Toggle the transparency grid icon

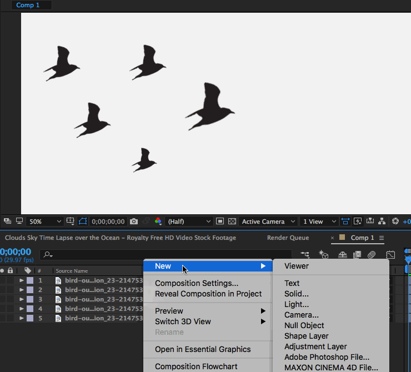tap(232, 222)
